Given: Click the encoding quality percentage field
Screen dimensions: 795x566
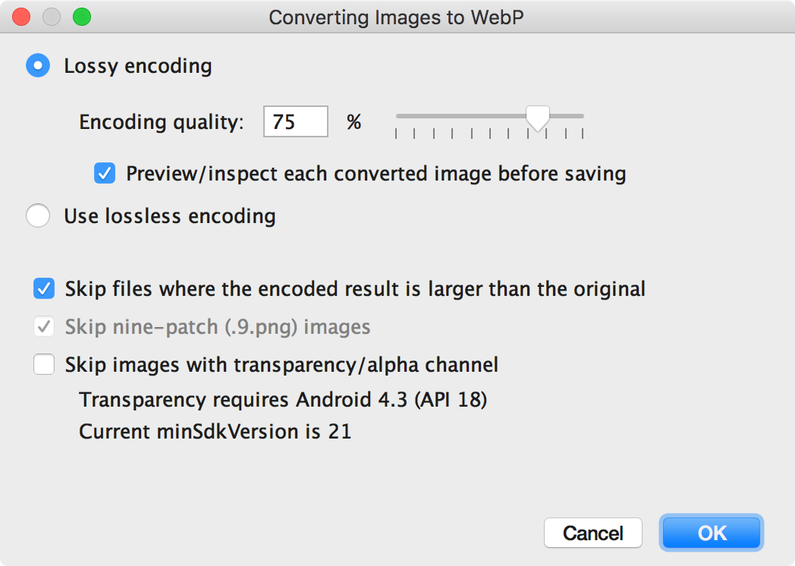Looking at the screenshot, I should [295, 121].
